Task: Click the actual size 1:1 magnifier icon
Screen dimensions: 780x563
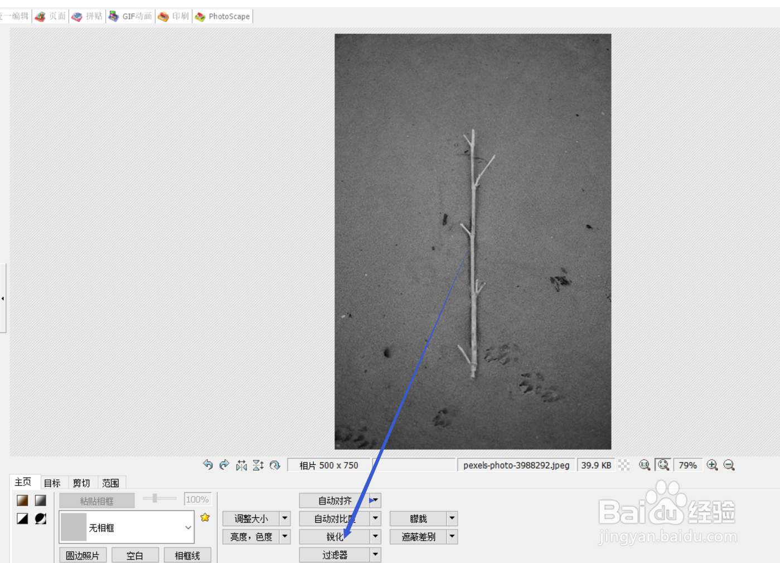Action: [645, 465]
